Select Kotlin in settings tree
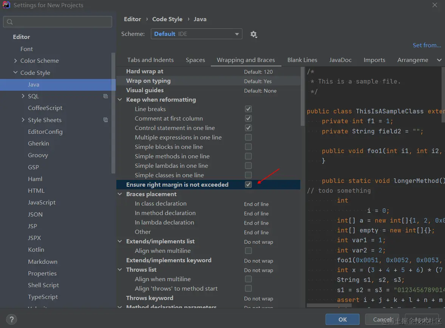445x328 pixels. tap(36, 250)
